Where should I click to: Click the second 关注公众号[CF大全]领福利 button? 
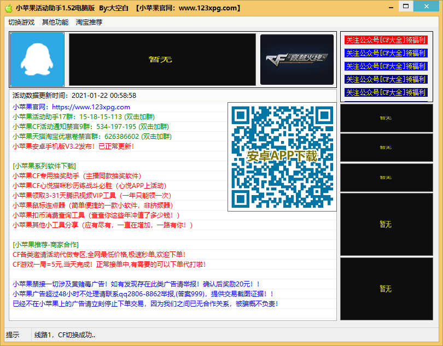[386, 53]
